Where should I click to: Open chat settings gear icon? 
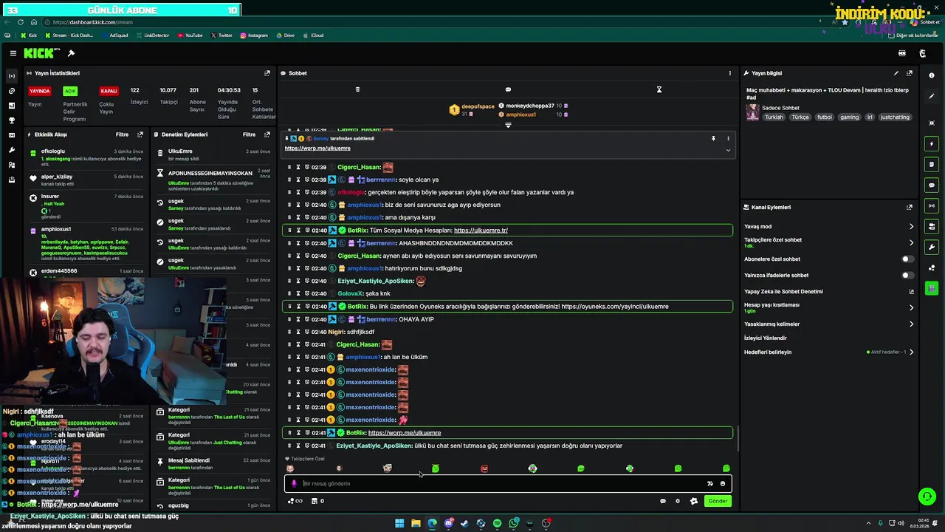pyautogui.click(x=678, y=501)
